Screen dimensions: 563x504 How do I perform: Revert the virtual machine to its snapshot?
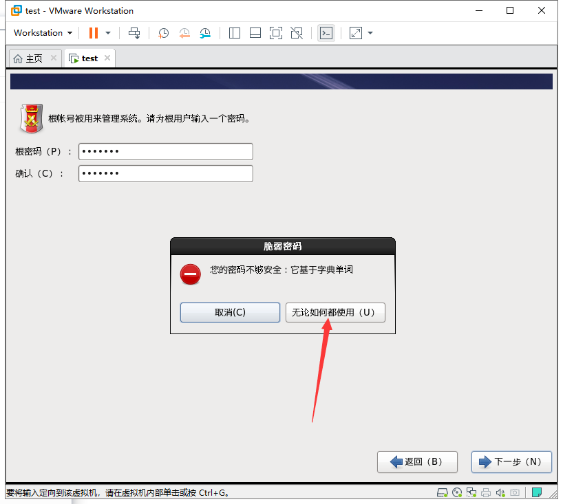(x=184, y=32)
